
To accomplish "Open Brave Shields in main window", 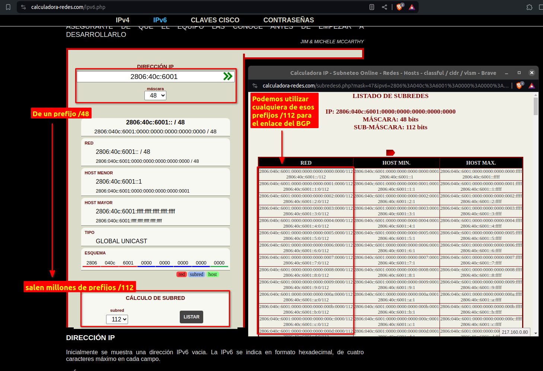I will click(x=399, y=7).
